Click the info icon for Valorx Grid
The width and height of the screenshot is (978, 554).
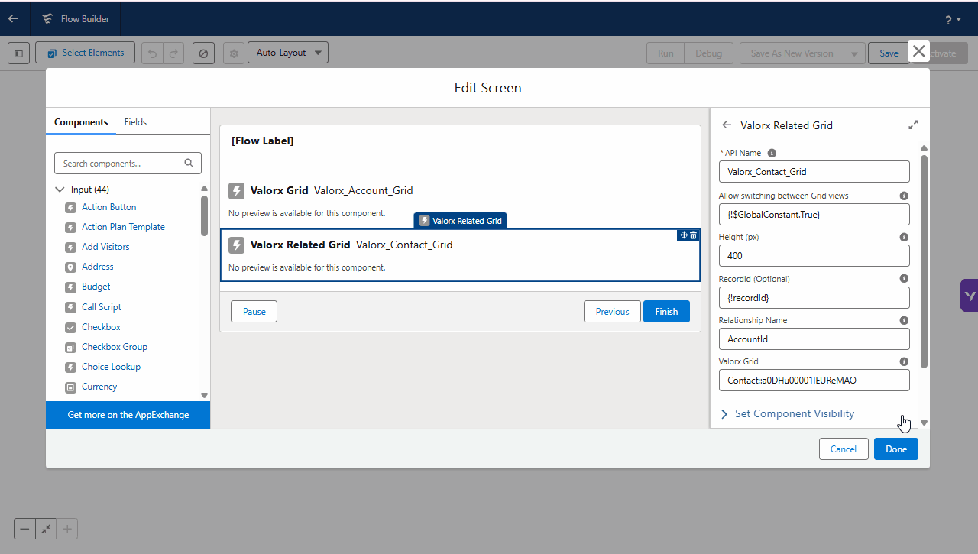tap(904, 361)
